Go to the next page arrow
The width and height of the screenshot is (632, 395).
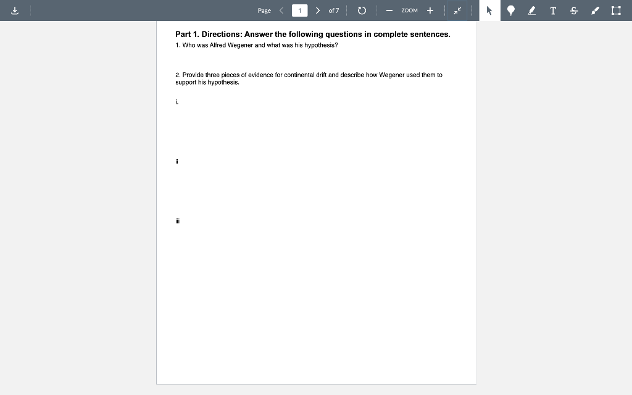pyautogui.click(x=318, y=10)
